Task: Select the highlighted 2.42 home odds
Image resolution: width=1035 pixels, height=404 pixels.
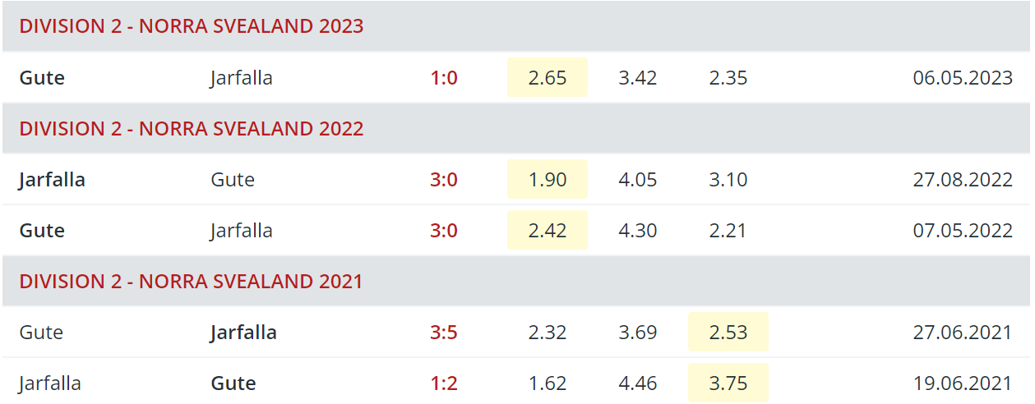Action: click(x=548, y=230)
